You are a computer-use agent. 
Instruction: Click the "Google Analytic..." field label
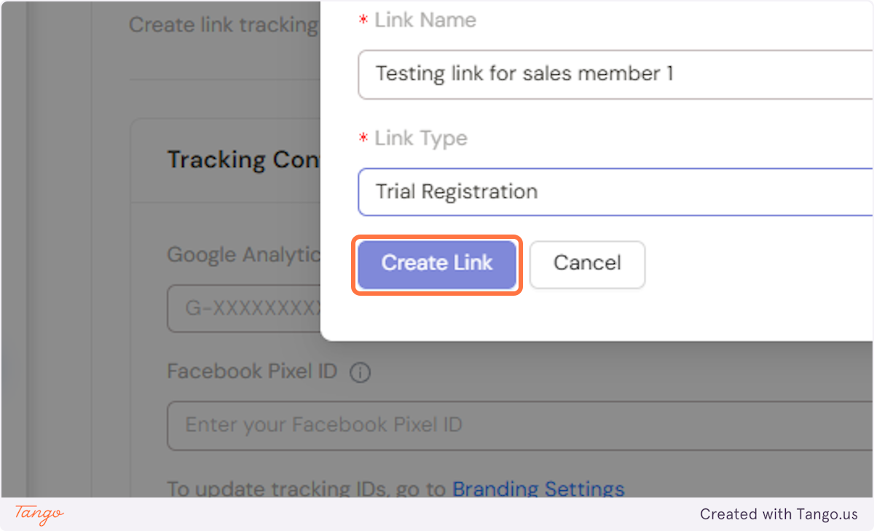click(x=244, y=254)
